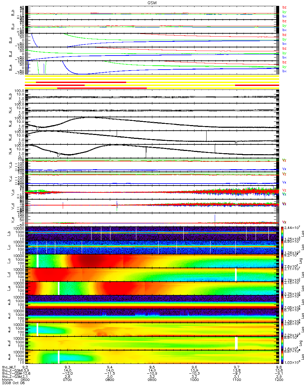Click the bx legend beside panel B_a
Viewport: 304px width, 392px height.
(x=284, y=43)
